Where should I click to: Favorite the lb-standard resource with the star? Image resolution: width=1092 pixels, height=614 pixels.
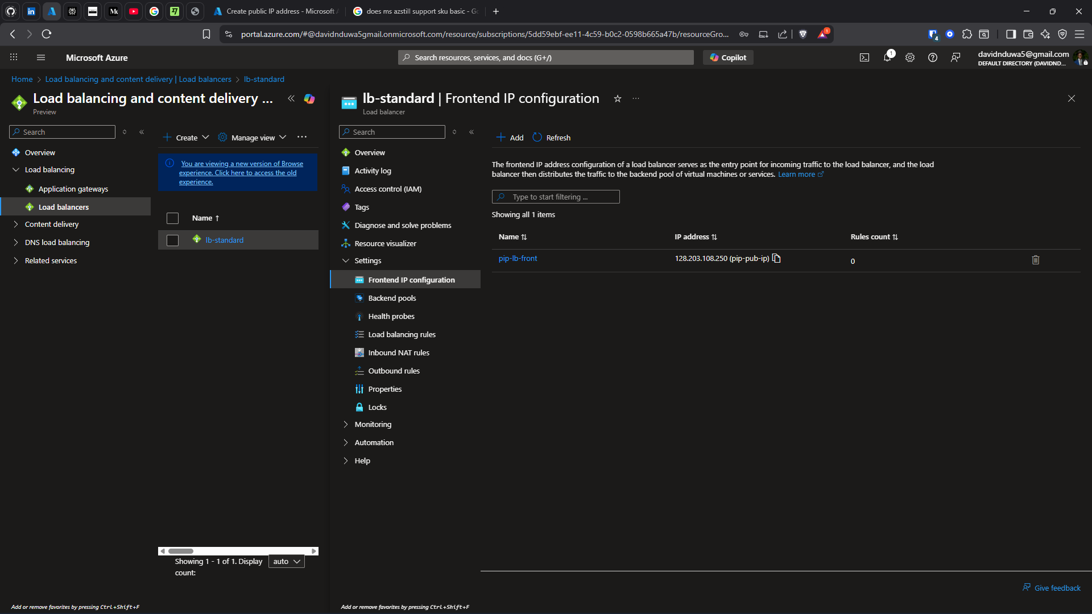pos(618,98)
